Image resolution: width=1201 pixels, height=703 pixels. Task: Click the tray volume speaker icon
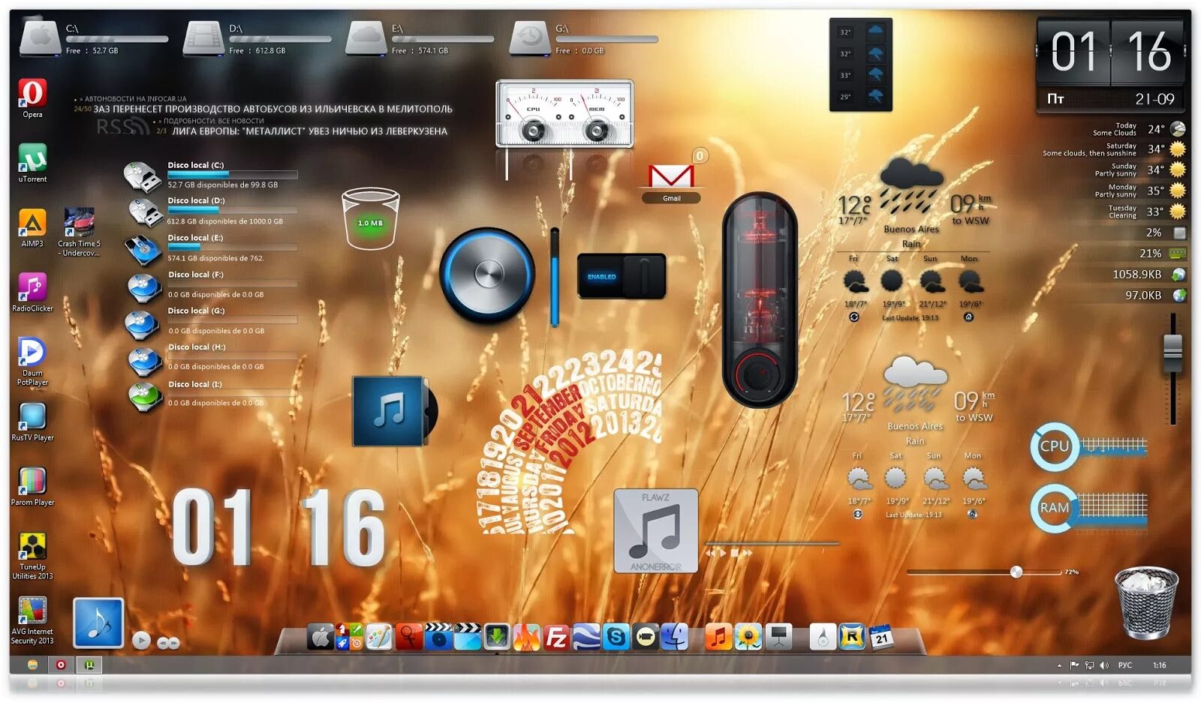pyautogui.click(x=1104, y=665)
